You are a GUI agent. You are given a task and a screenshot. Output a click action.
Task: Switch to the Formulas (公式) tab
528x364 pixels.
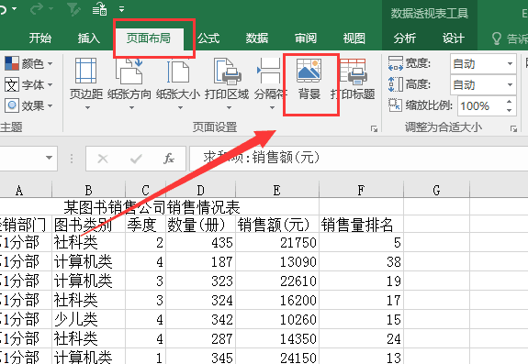(x=208, y=39)
